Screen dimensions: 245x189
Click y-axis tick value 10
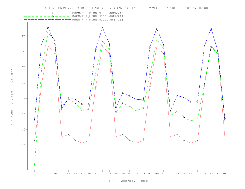pos(24,145)
